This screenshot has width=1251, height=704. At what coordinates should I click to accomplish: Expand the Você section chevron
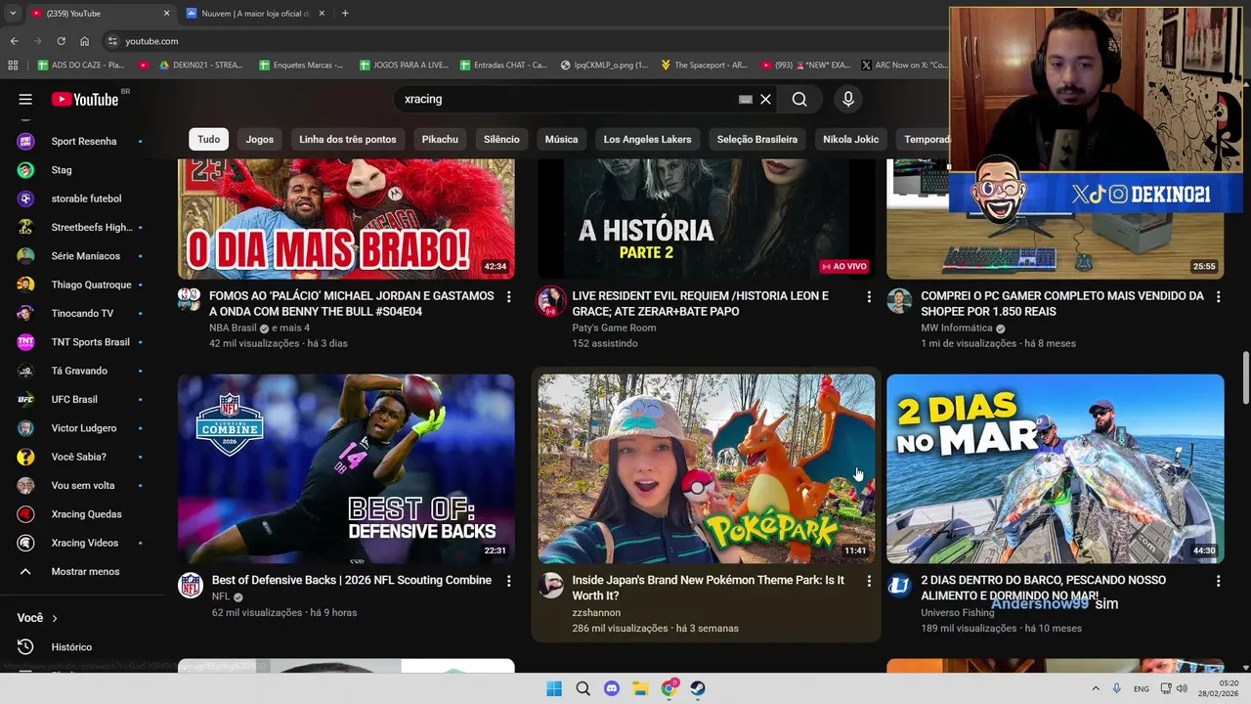[x=55, y=618]
